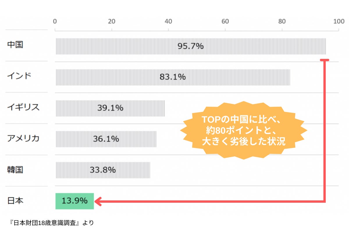Click the 中国 95.7% bar
The image size is (349, 232).
pos(191,46)
